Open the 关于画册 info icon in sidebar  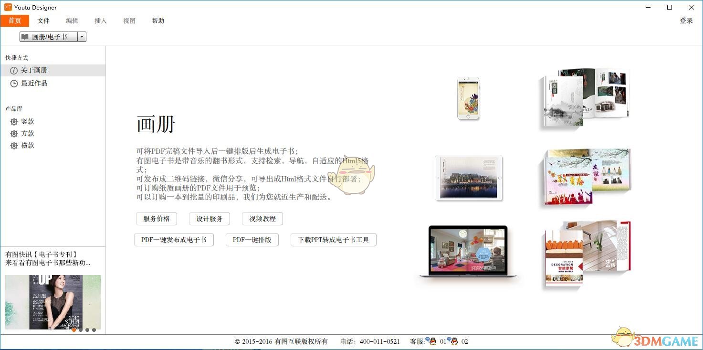point(14,70)
